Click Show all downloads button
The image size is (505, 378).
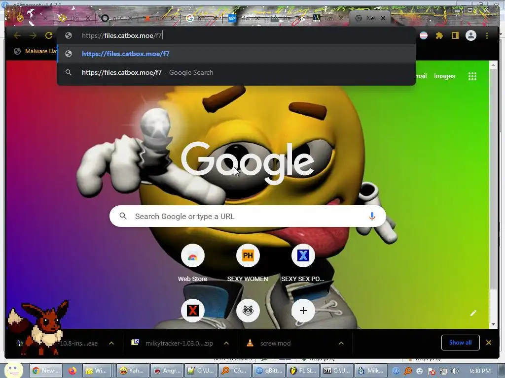[460, 343]
